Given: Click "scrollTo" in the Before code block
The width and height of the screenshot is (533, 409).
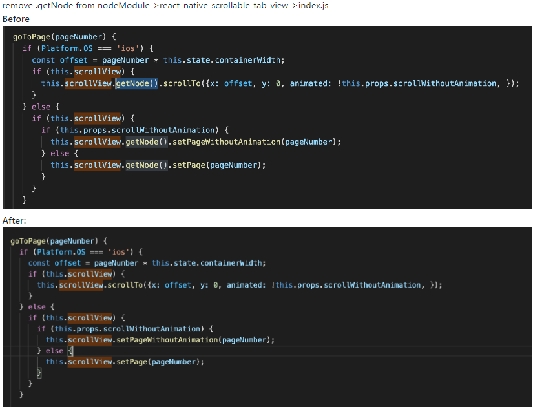Looking at the screenshot, I should 182,83.
